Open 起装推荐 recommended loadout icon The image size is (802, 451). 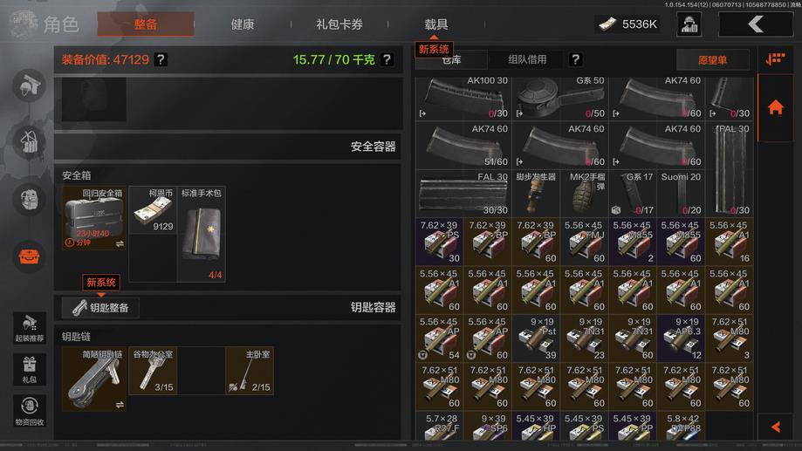(29, 328)
